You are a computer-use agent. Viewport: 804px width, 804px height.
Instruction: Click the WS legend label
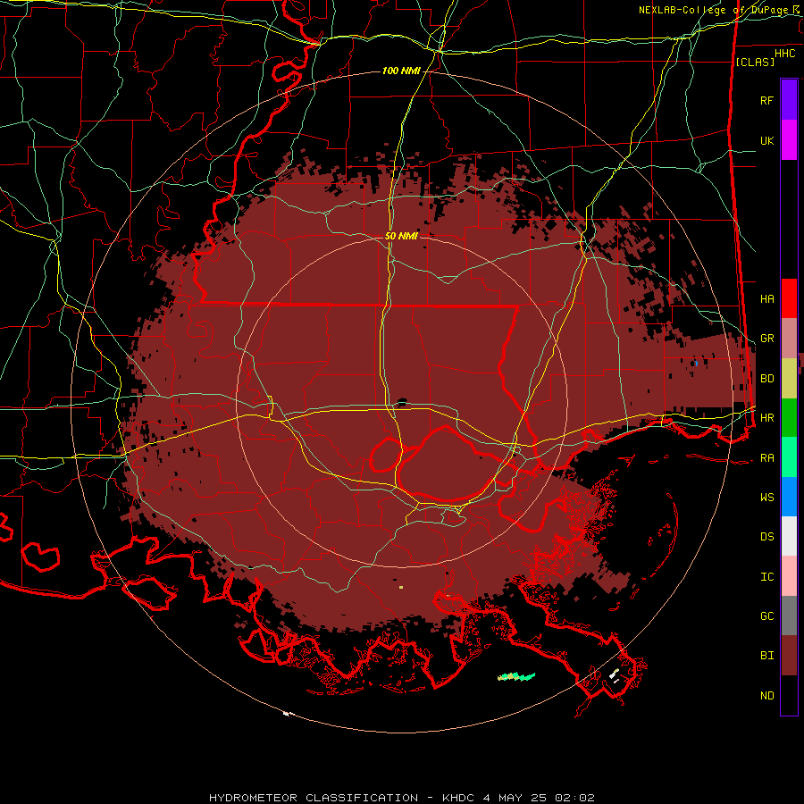point(766,497)
